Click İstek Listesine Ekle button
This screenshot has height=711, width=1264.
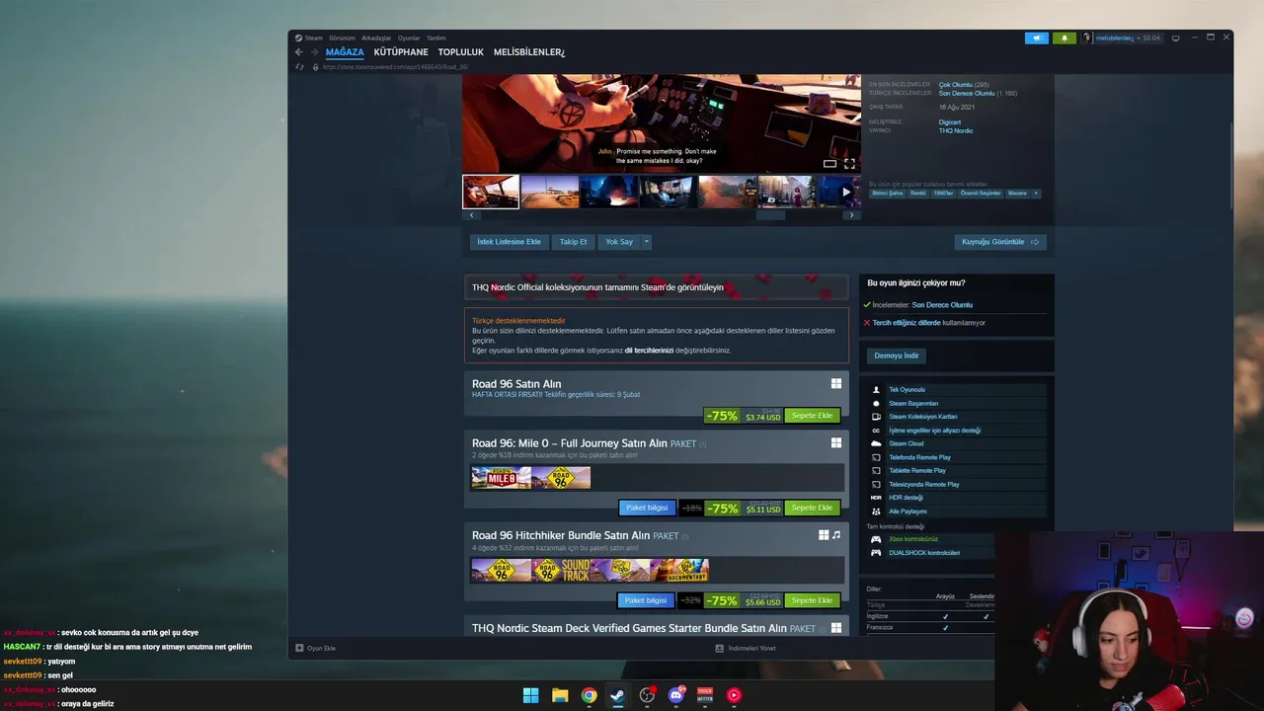tap(509, 242)
